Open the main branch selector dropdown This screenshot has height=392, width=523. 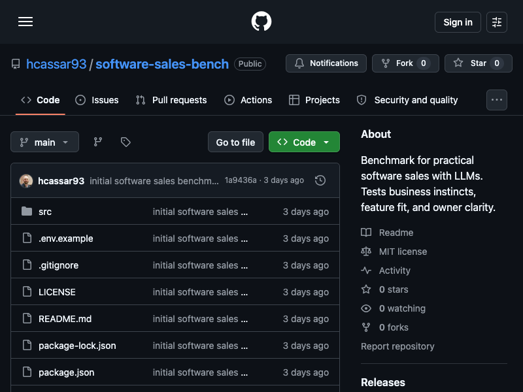pyautogui.click(x=44, y=142)
